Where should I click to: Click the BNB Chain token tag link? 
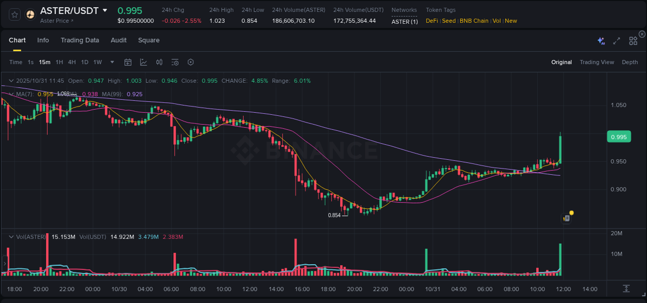point(474,21)
